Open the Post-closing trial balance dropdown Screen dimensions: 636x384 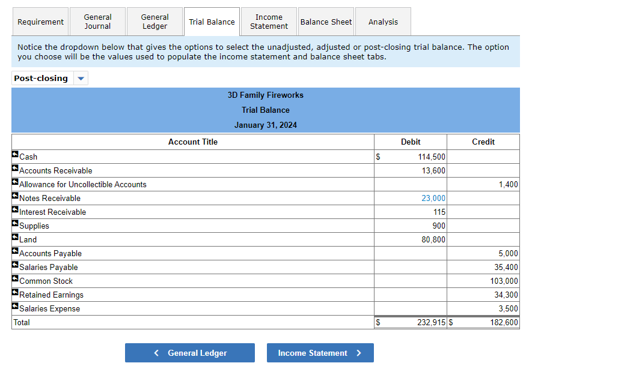click(x=80, y=77)
